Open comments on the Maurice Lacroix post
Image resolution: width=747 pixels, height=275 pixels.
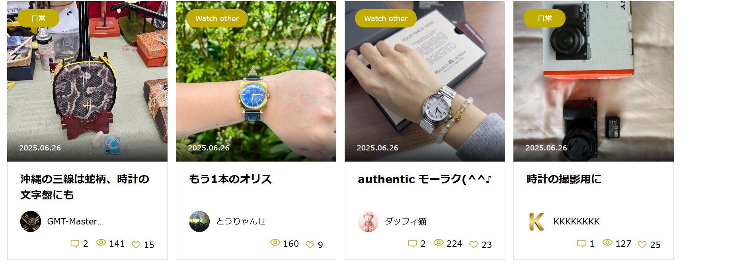pyautogui.click(x=412, y=244)
